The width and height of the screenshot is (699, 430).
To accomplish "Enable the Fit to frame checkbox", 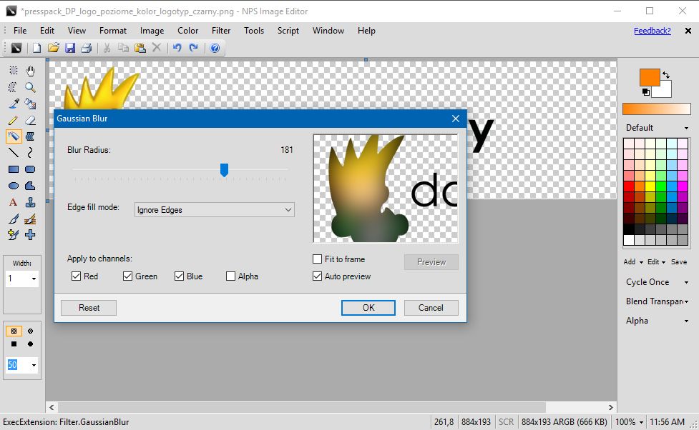I will pos(318,259).
